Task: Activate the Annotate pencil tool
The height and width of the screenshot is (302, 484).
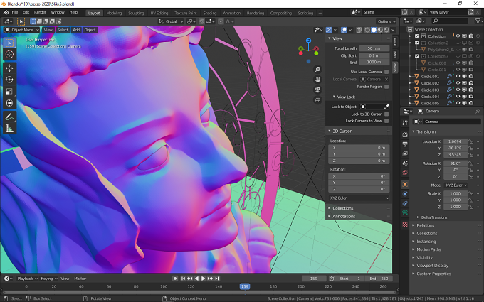Action: pyautogui.click(x=9, y=117)
